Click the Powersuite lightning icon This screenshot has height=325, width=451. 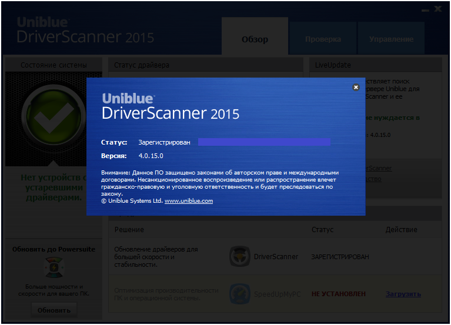54,267
